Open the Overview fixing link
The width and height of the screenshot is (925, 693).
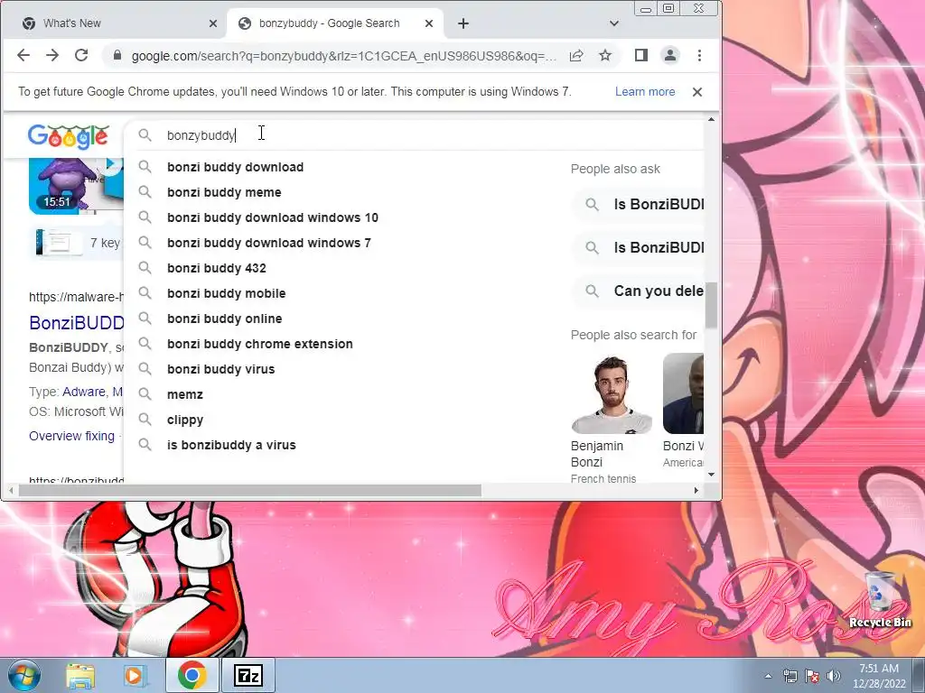(x=72, y=436)
